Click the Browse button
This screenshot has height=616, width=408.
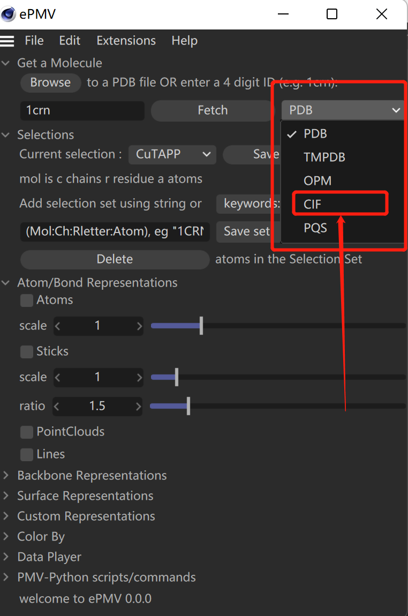[x=50, y=82]
